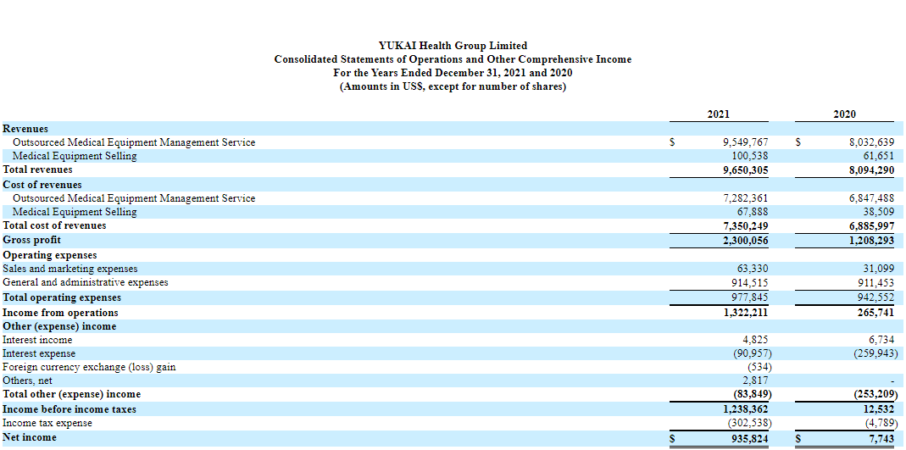Click pre-tax income 12,532
The image size is (906, 450).
pos(879,409)
